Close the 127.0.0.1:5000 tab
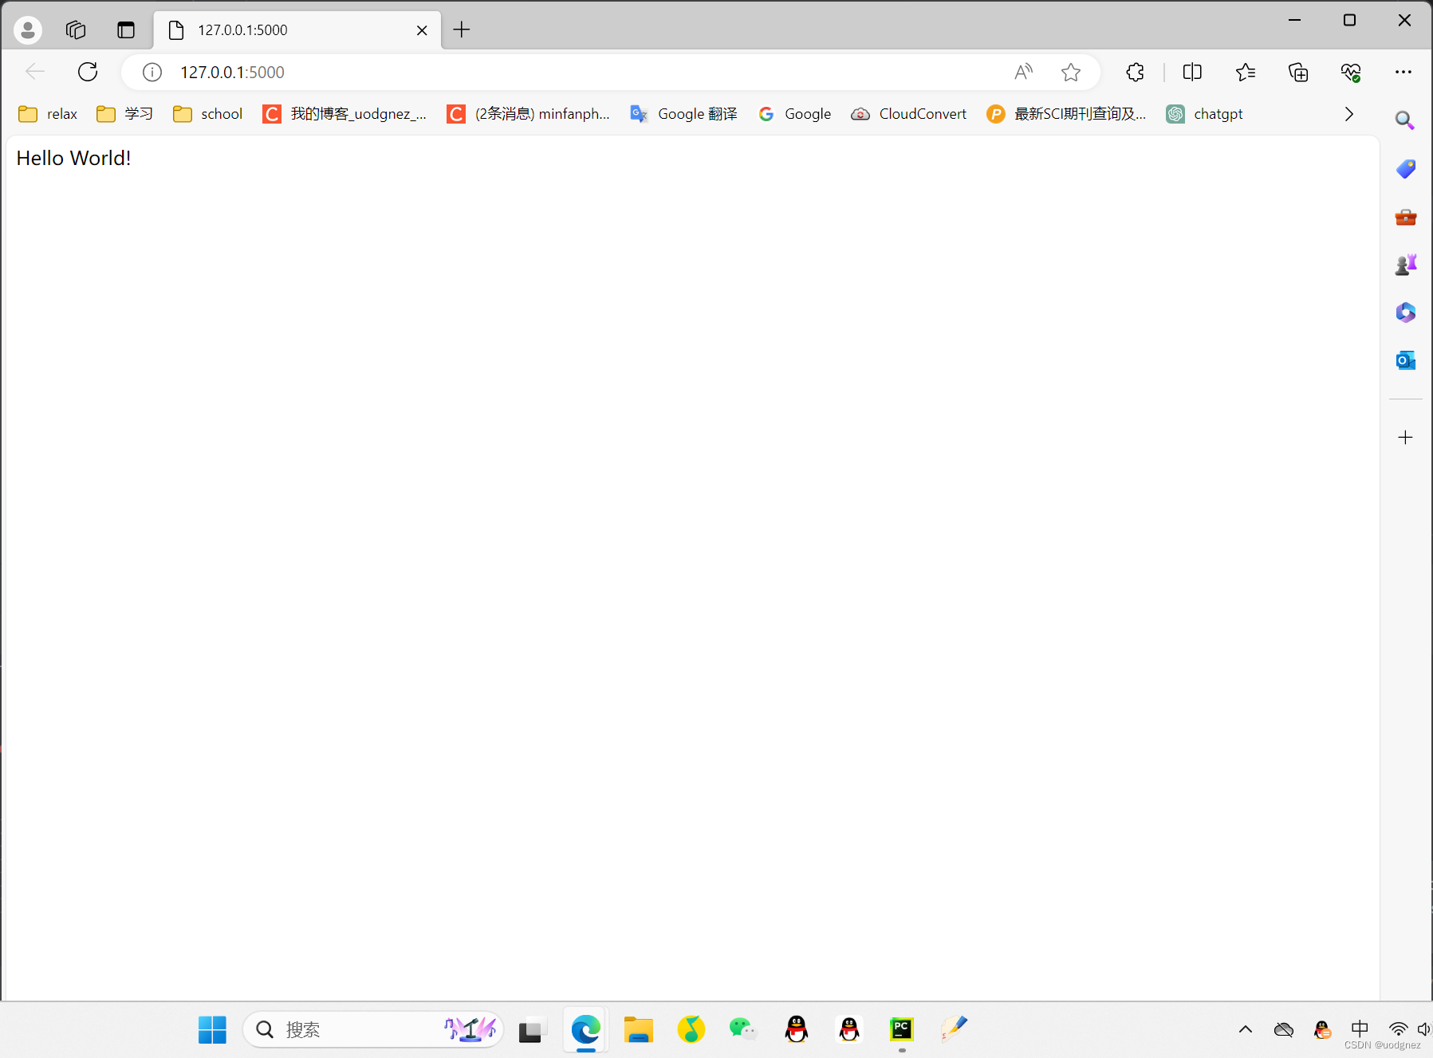The image size is (1433, 1058). click(422, 30)
